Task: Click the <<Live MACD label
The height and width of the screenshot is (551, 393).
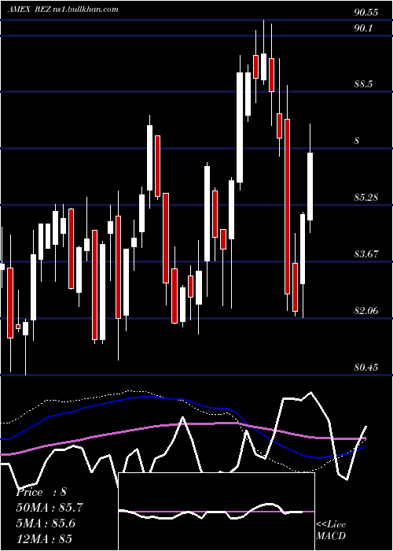Action: (331, 530)
